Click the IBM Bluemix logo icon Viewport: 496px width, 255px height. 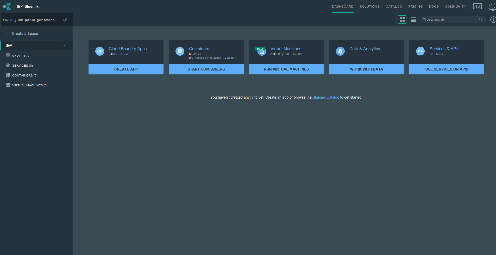(7, 6)
